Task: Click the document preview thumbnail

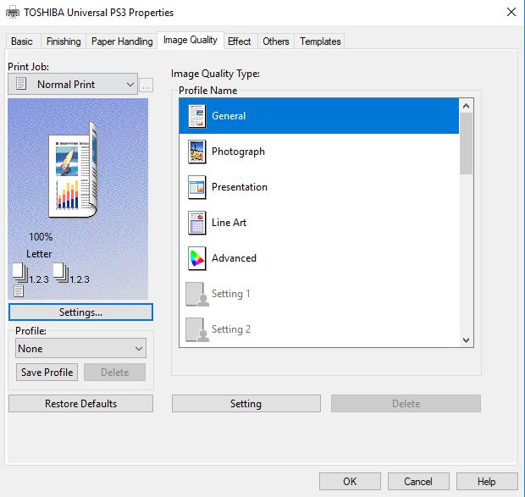Action: point(73,171)
